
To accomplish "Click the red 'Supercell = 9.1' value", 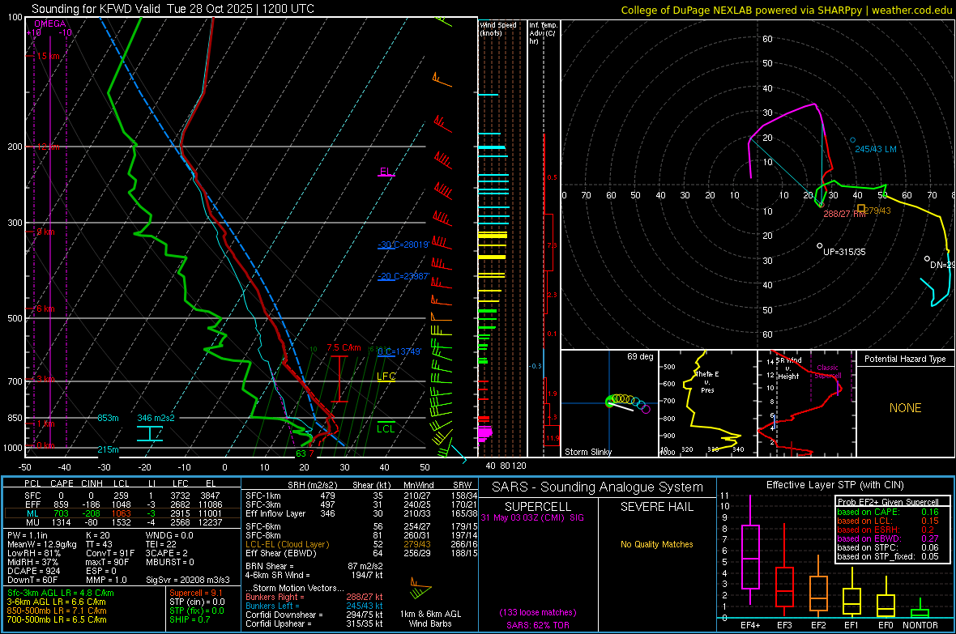I will pos(196,593).
